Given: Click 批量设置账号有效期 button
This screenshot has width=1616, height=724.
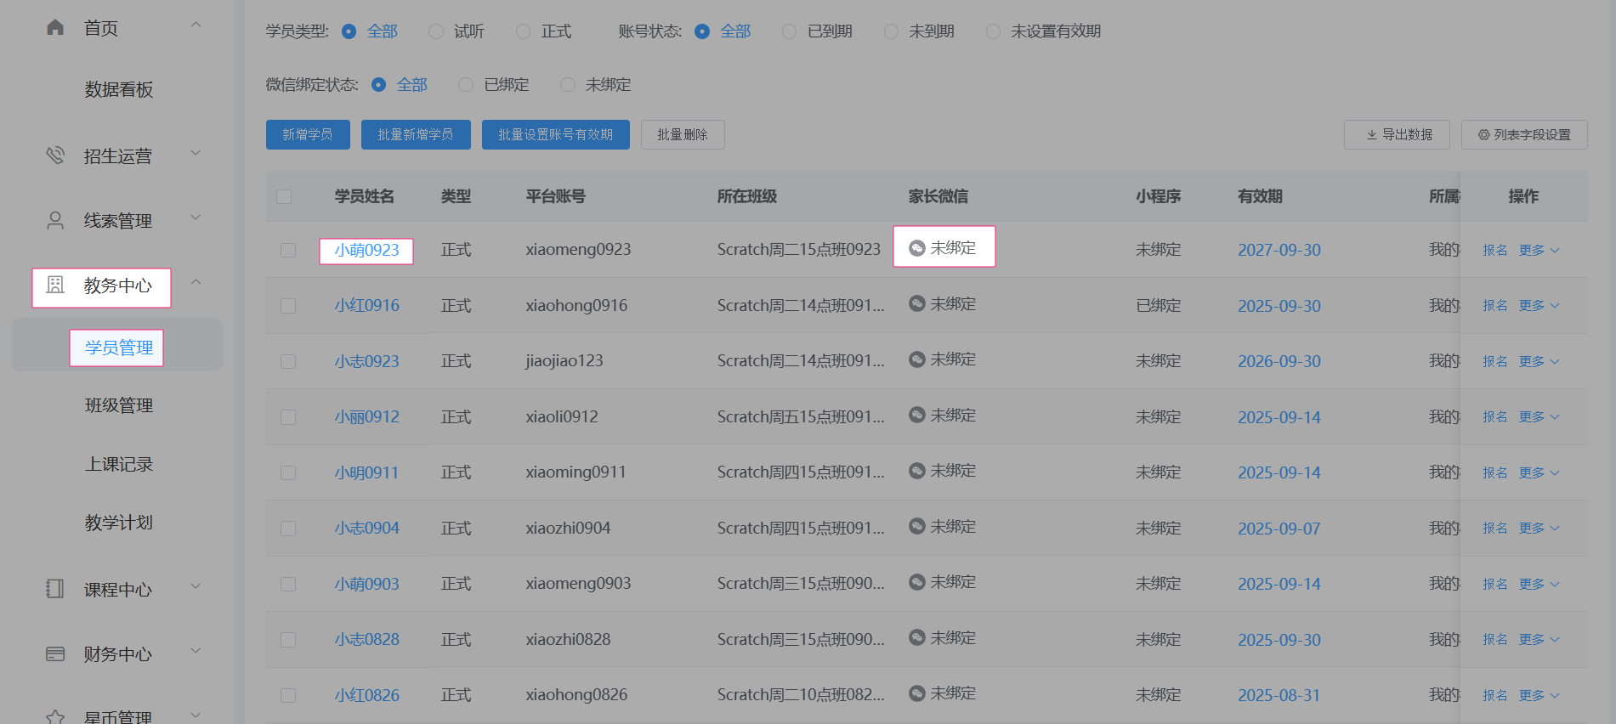Looking at the screenshot, I should 556,134.
